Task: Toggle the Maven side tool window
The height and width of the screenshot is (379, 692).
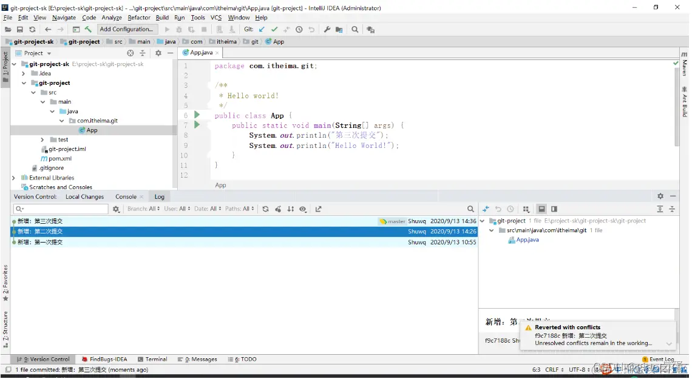Action: [x=684, y=64]
